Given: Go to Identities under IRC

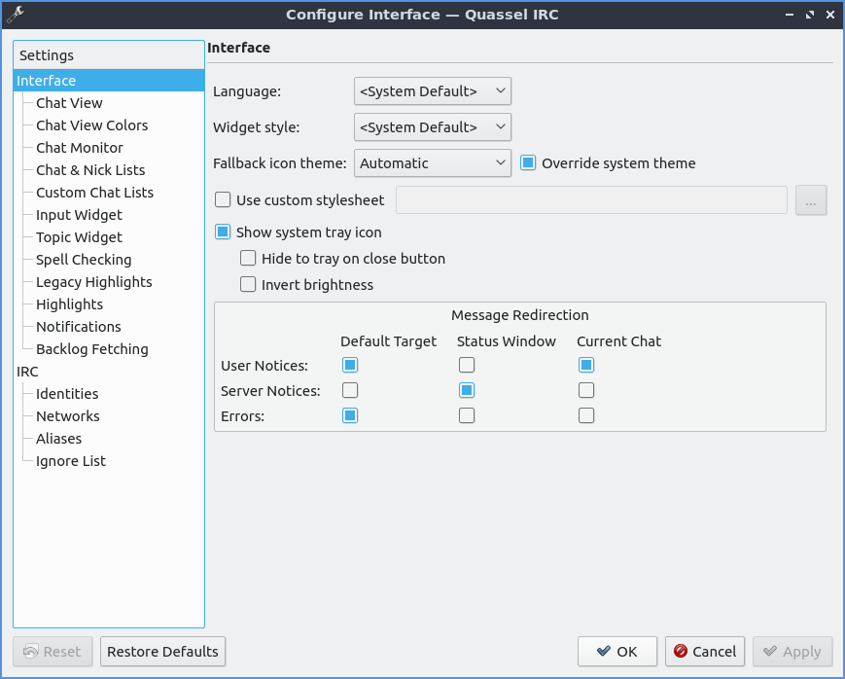Looking at the screenshot, I should (x=67, y=394).
